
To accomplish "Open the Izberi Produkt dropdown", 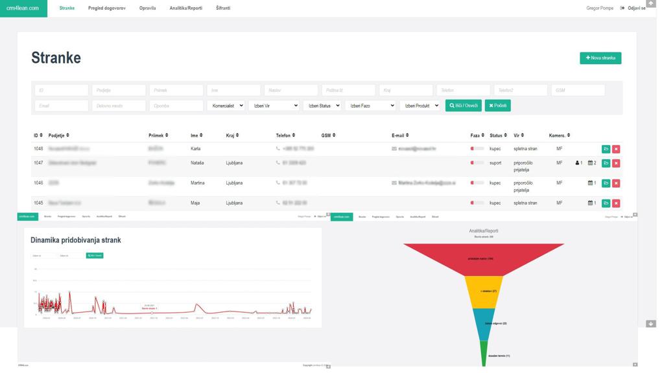I will point(421,106).
